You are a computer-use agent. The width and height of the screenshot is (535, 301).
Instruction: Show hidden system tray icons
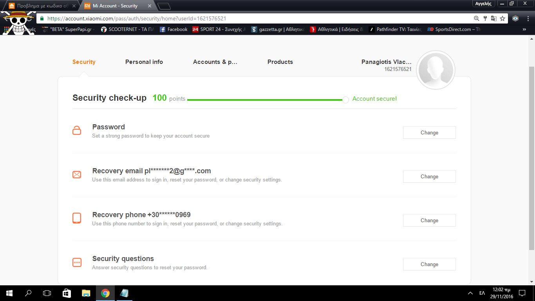[470, 293]
